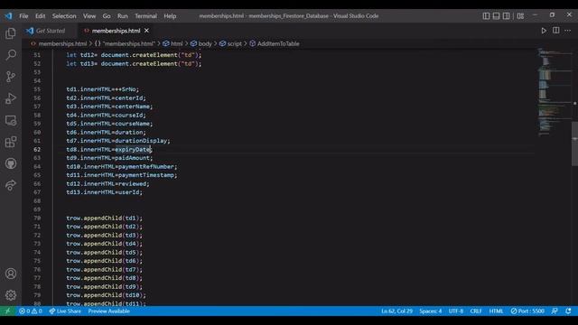Image resolution: width=578 pixels, height=325 pixels.
Task: Change end of line sequence CRLF
Action: click(x=476, y=311)
